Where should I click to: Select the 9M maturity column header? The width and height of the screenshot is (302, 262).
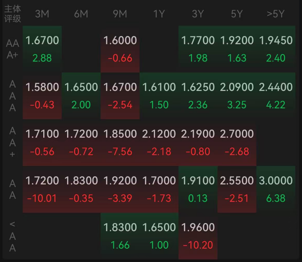pos(120,14)
